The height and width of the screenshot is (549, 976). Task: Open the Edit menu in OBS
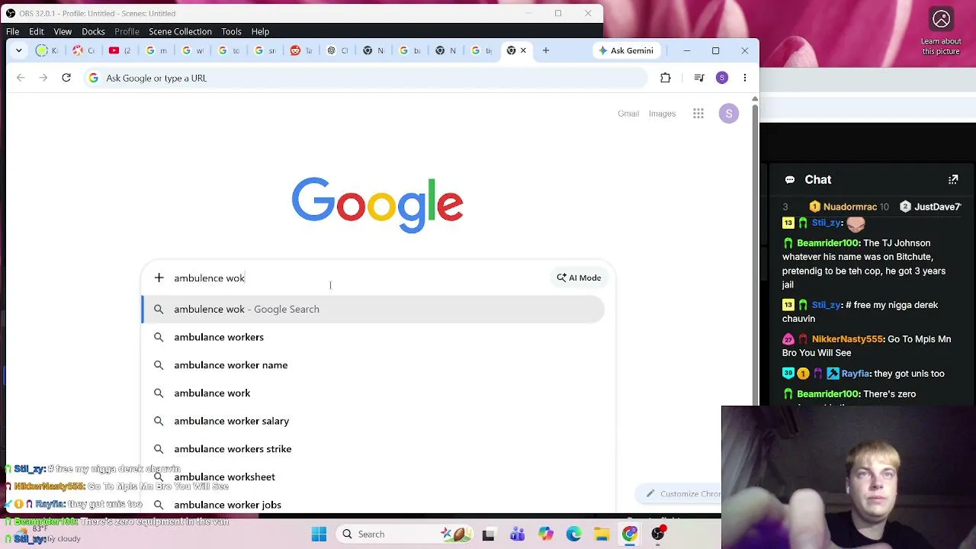tap(37, 31)
